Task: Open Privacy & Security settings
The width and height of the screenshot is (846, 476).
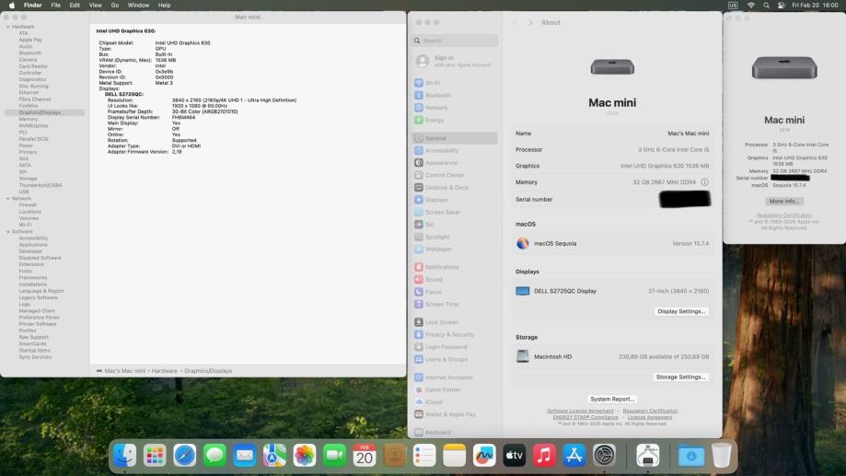Action: click(448, 334)
